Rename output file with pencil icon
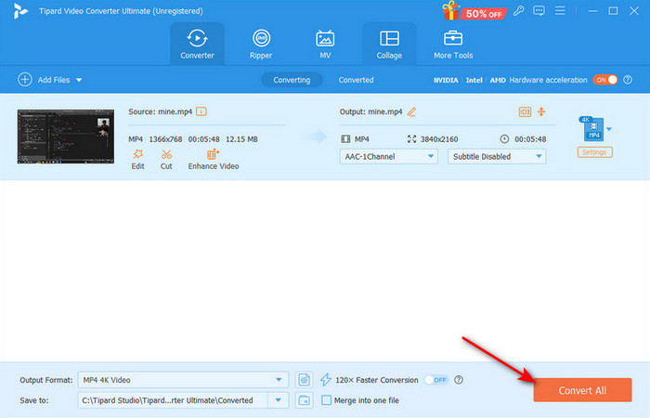 pyautogui.click(x=411, y=112)
